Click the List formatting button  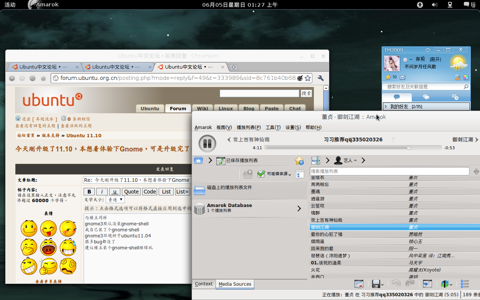(166, 192)
